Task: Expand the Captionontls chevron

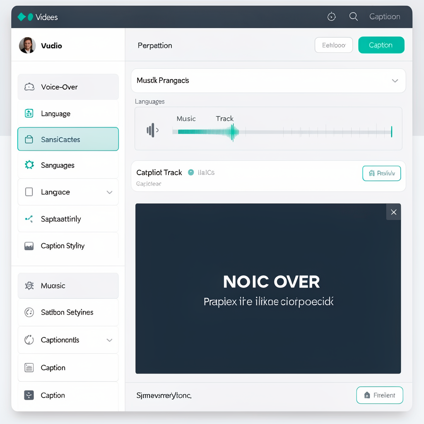Action: coord(109,340)
